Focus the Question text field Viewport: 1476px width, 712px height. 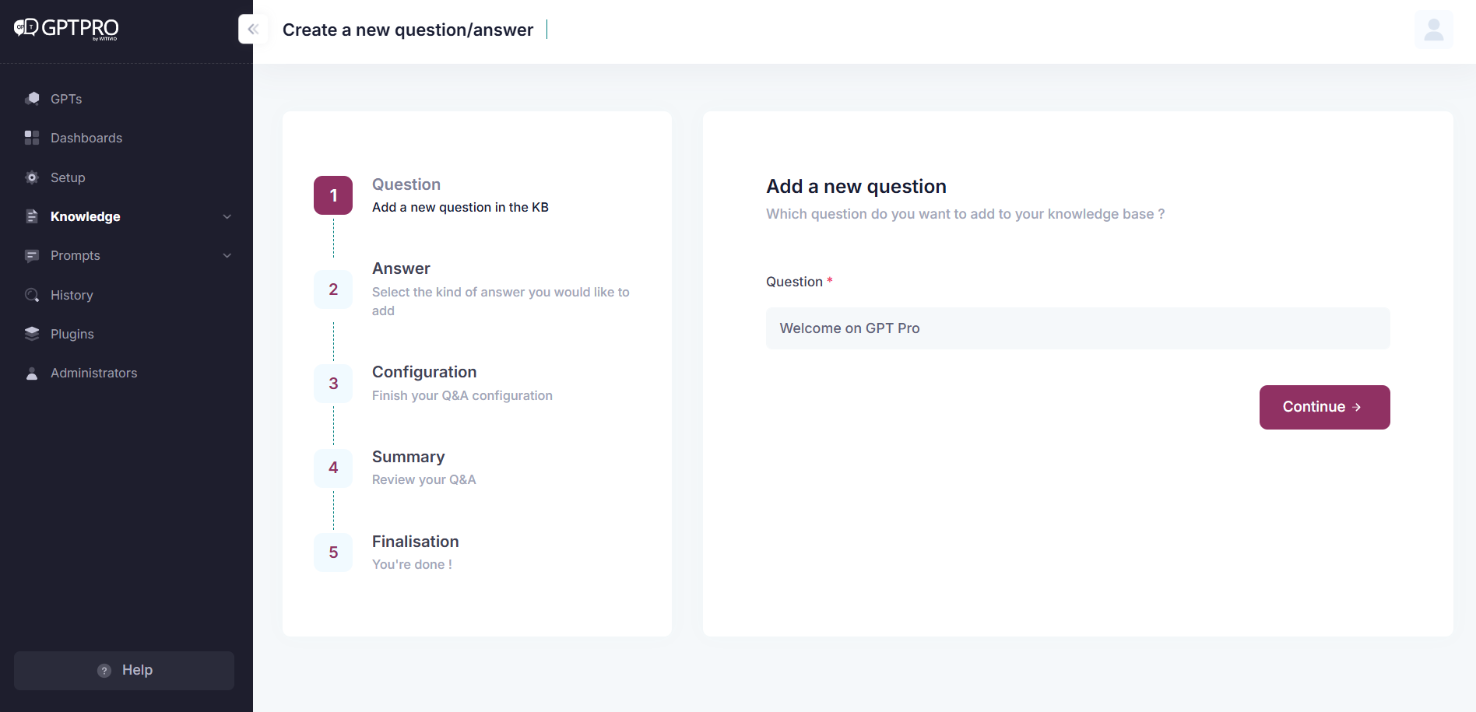(1077, 328)
